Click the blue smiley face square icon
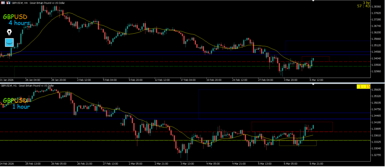385x167 pixels. click(x=9, y=42)
